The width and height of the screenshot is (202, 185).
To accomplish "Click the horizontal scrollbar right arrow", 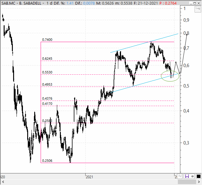I will click(199, 182).
